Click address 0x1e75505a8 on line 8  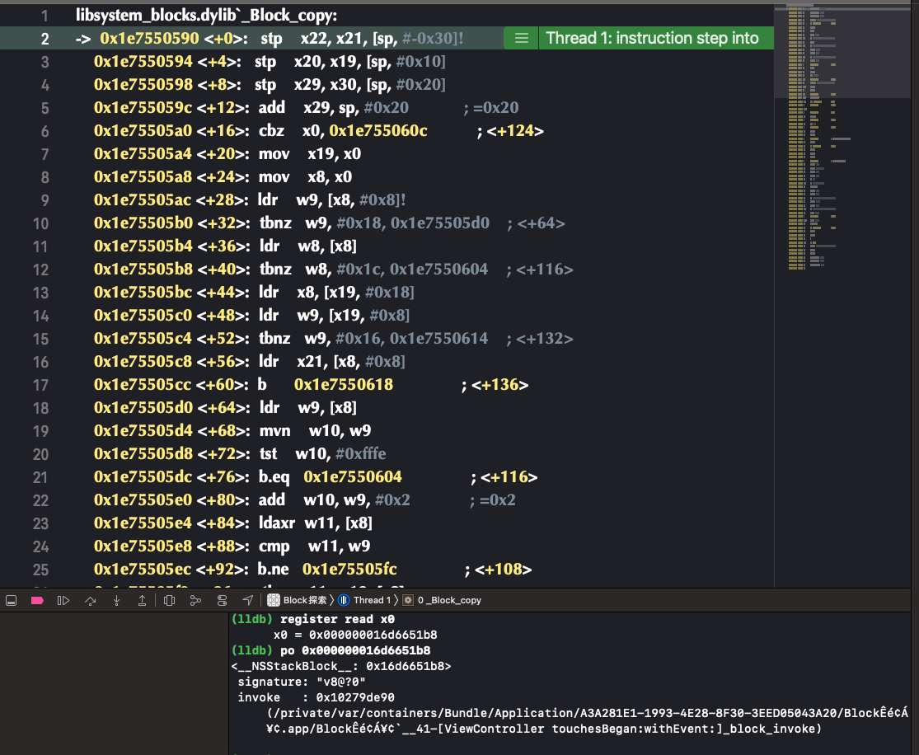click(143, 176)
